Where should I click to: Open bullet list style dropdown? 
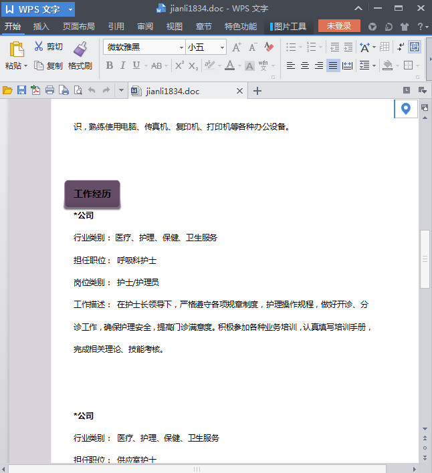300,47
